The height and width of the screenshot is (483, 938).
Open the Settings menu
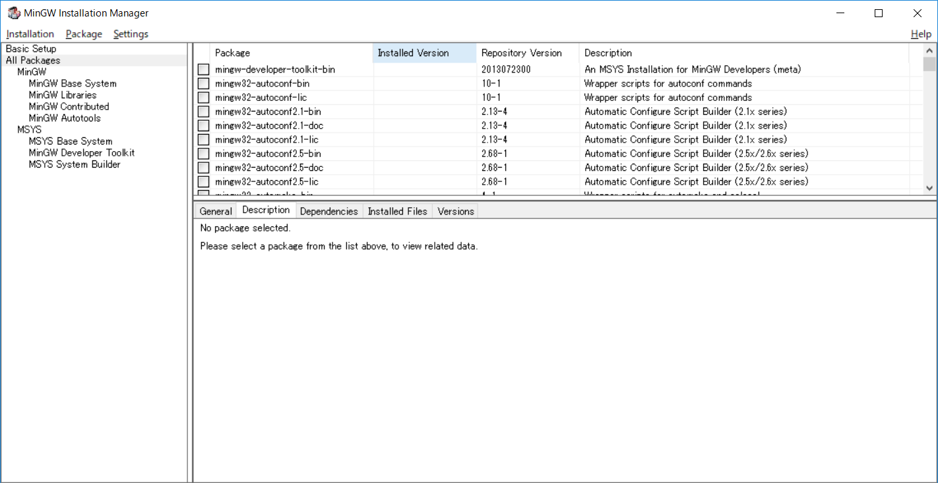click(x=131, y=34)
